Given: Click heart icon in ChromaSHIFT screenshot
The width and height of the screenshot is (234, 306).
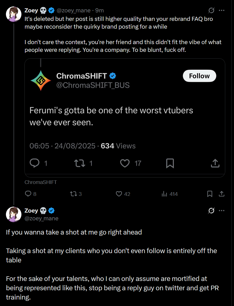Looking at the screenshot, I should (125, 163).
